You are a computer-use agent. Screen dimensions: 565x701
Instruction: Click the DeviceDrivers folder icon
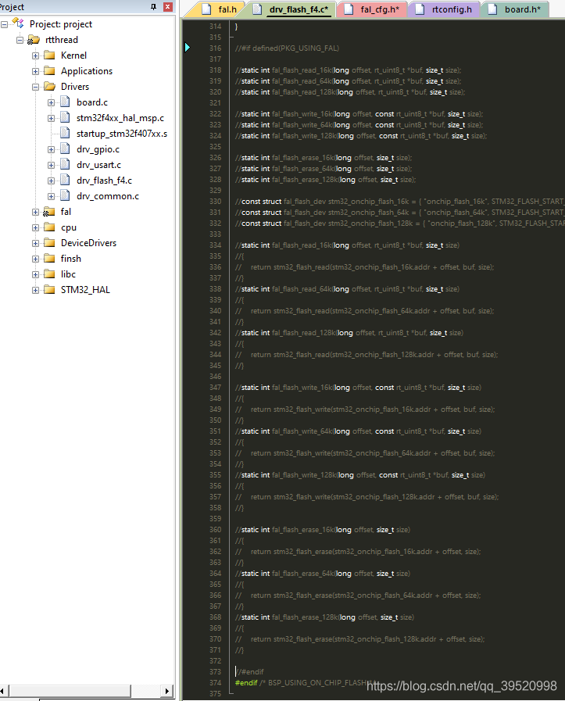click(x=49, y=243)
